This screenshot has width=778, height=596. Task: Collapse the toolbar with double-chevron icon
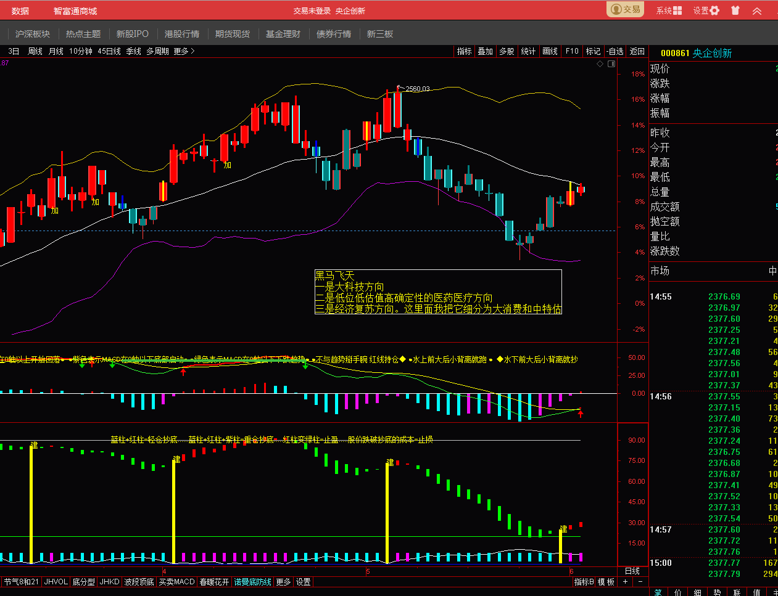click(757, 10)
